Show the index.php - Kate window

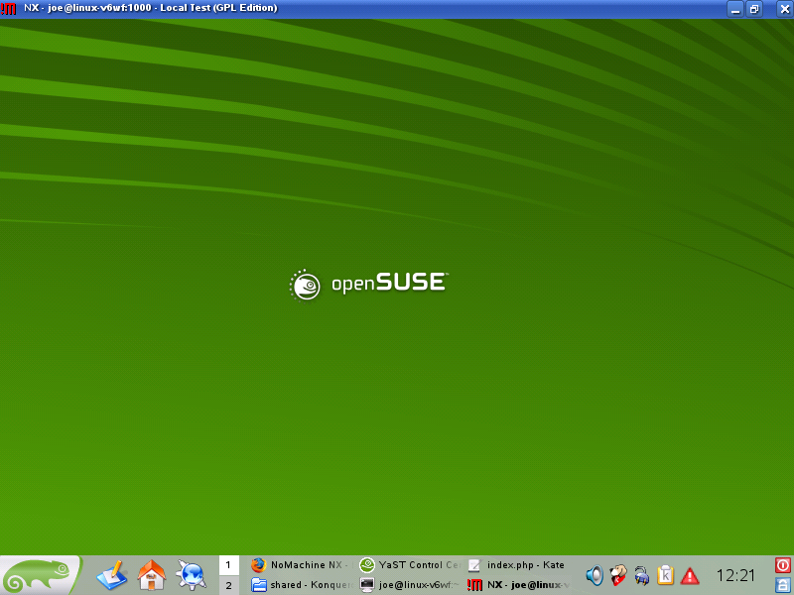pos(517,565)
